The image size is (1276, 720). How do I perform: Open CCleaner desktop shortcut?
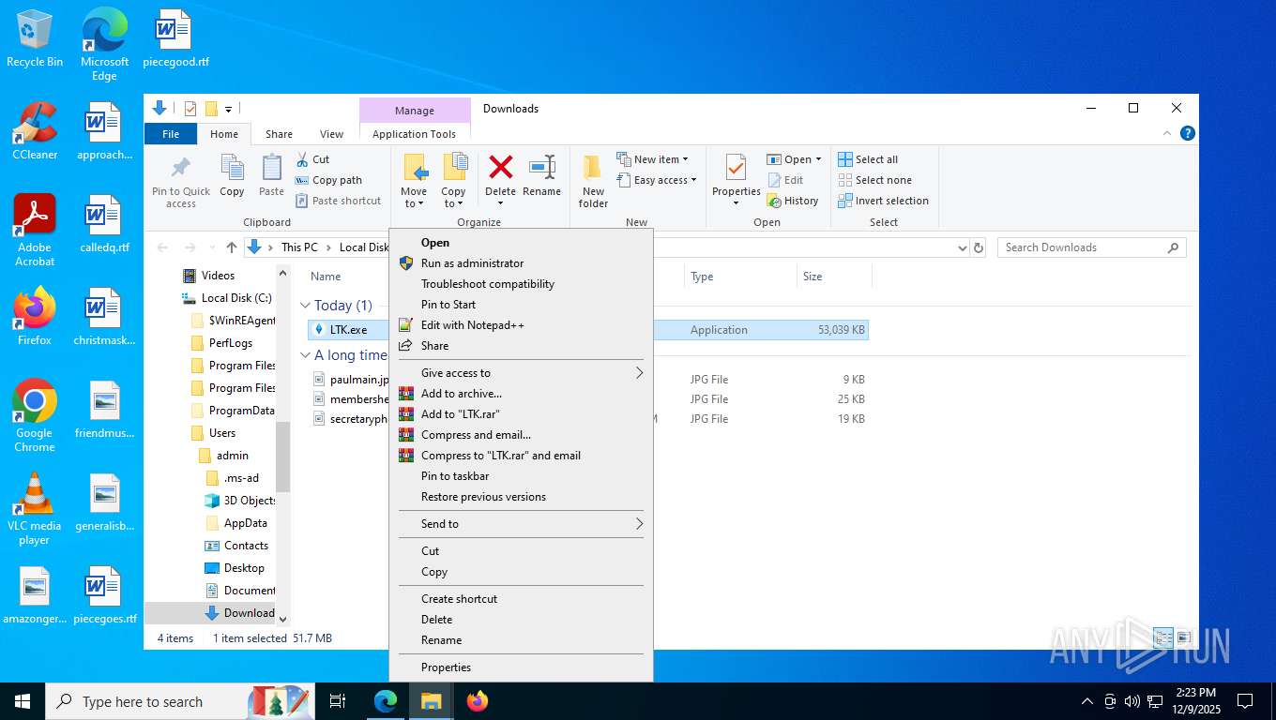(x=35, y=131)
